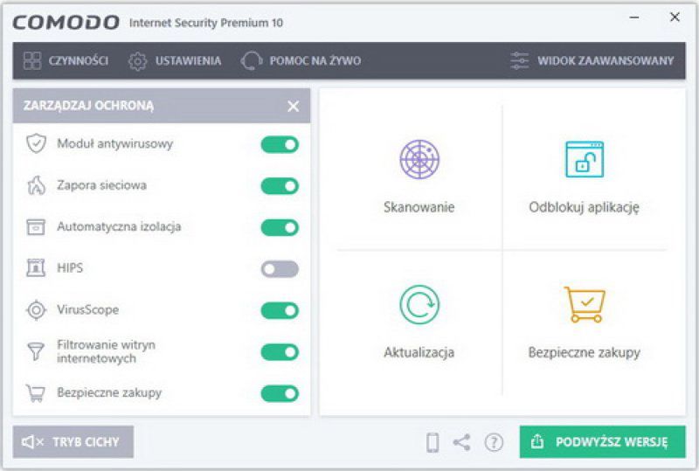The width and height of the screenshot is (699, 471).
Task: Click the Odblokuj aplikację unlock icon
Action: [585, 159]
